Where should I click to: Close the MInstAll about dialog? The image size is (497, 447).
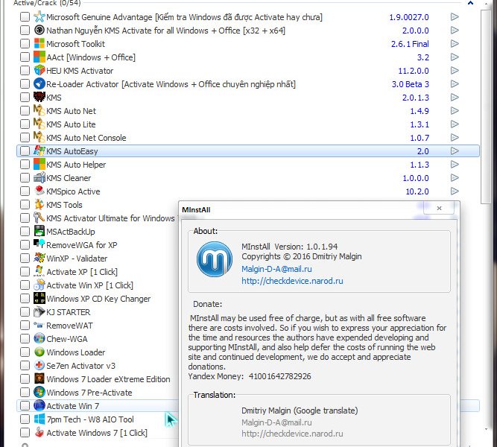[x=439, y=208]
